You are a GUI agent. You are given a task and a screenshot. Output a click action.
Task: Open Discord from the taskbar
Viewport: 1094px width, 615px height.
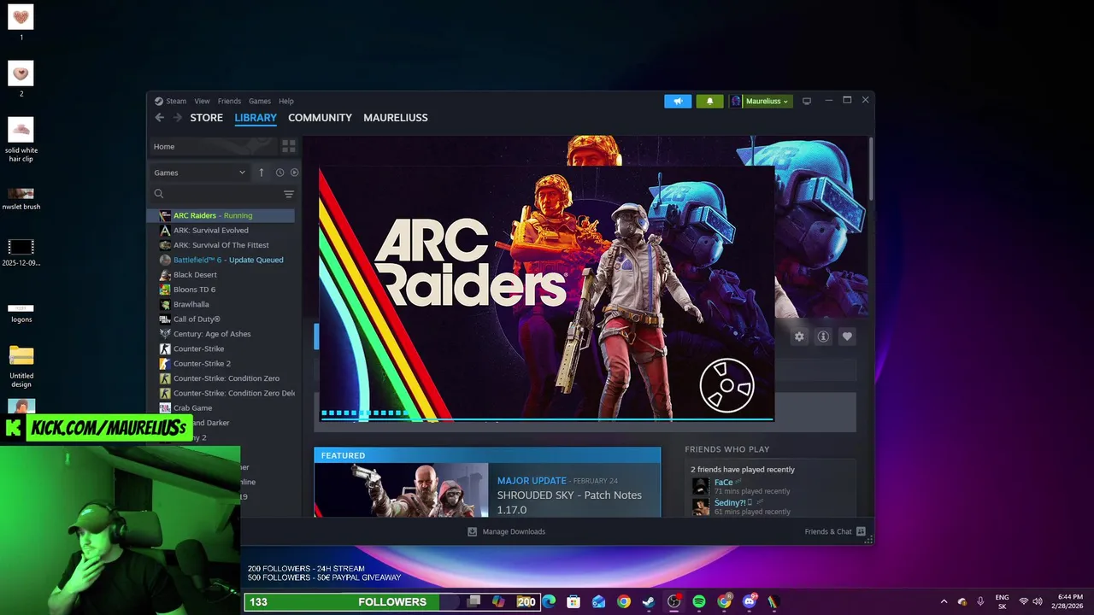point(750,602)
